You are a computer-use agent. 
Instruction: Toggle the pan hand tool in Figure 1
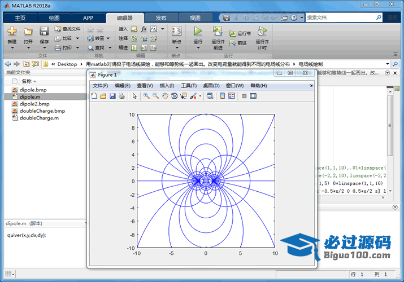click(x=165, y=96)
